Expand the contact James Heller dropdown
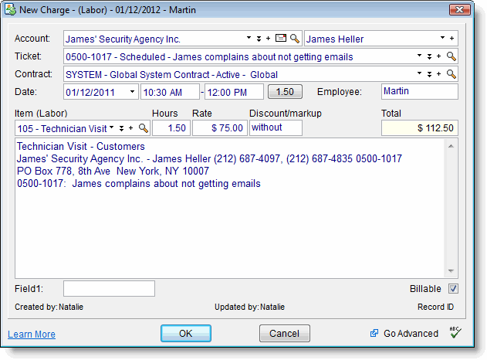 [442, 38]
